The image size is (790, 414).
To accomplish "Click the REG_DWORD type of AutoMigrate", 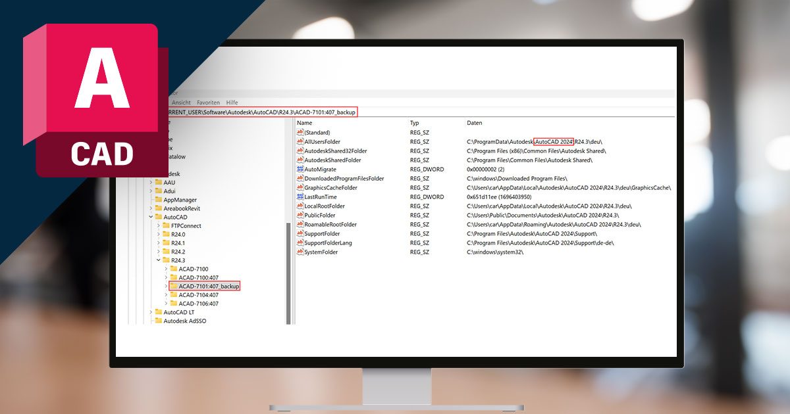I will click(427, 170).
